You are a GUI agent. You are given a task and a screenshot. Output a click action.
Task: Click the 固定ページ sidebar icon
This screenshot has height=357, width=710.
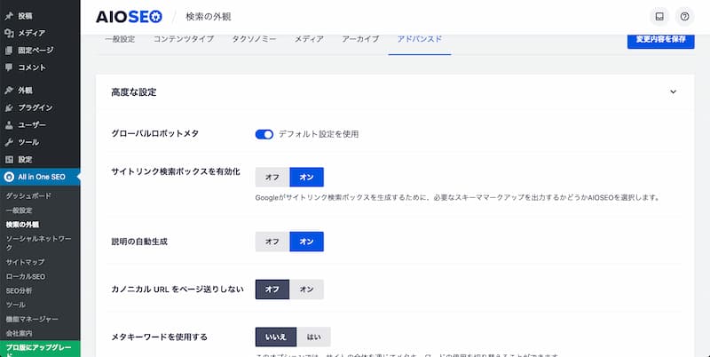pyautogui.click(x=9, y=51)
